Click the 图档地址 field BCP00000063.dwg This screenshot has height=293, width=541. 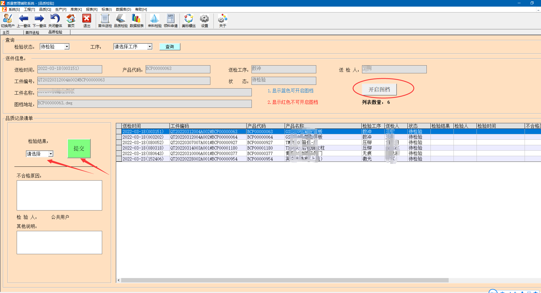pyautogui.click(x=144, y=104)
